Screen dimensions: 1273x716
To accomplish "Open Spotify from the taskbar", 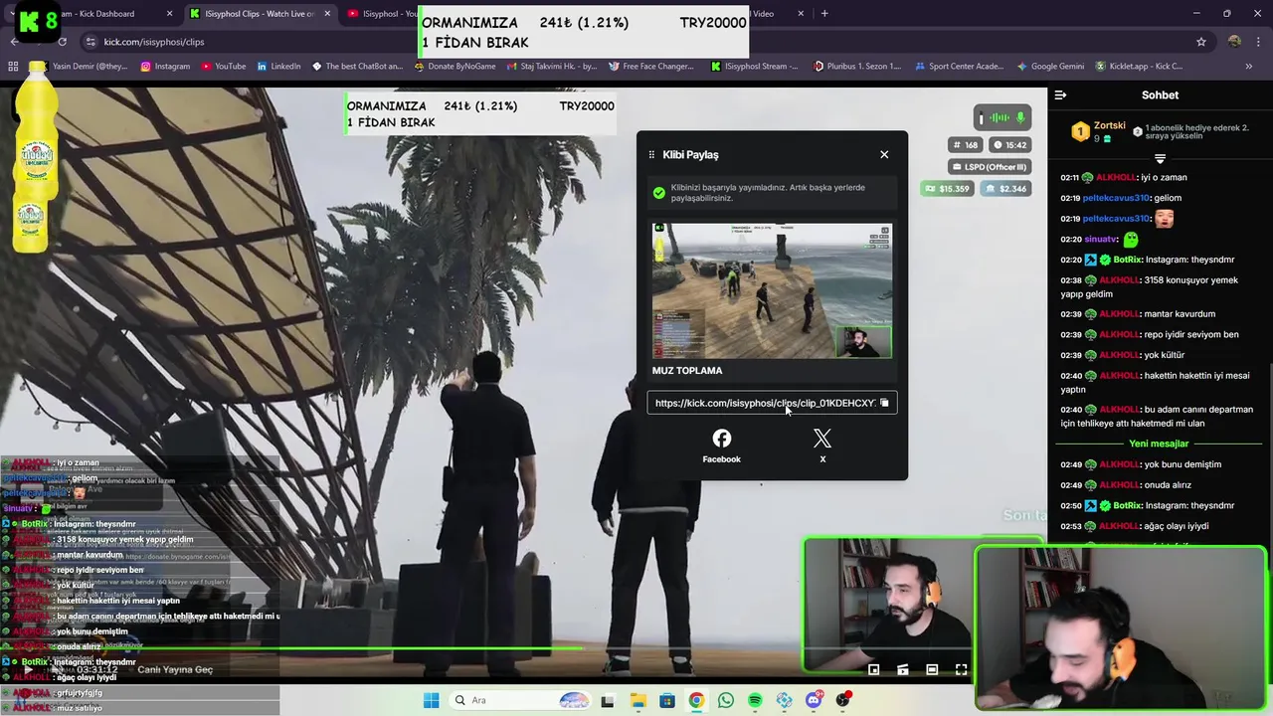I will click(x=755, y=700).
